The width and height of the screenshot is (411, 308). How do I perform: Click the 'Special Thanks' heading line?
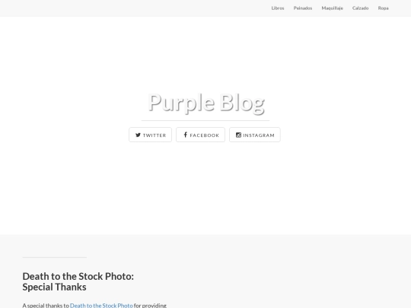54,287
